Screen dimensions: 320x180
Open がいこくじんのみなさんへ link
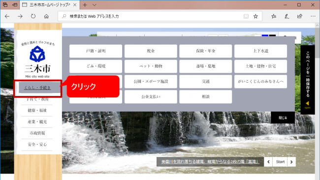click(x=260, y=82)
